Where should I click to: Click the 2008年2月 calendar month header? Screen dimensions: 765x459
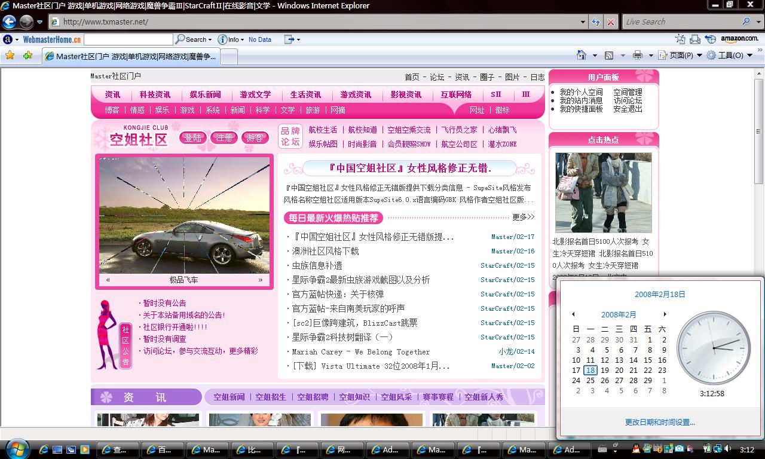tap(619, 314)
